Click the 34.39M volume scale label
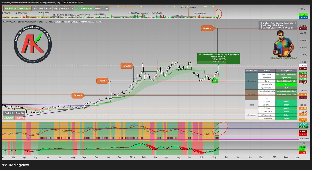This screenshot has height=170, width=312. tap(303, 15)
